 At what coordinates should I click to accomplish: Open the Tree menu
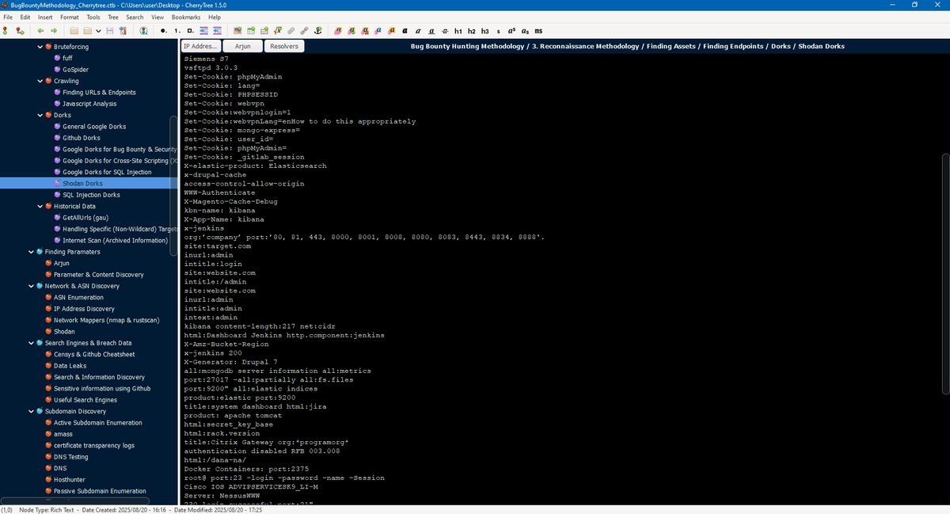click(x=113, y=17)
